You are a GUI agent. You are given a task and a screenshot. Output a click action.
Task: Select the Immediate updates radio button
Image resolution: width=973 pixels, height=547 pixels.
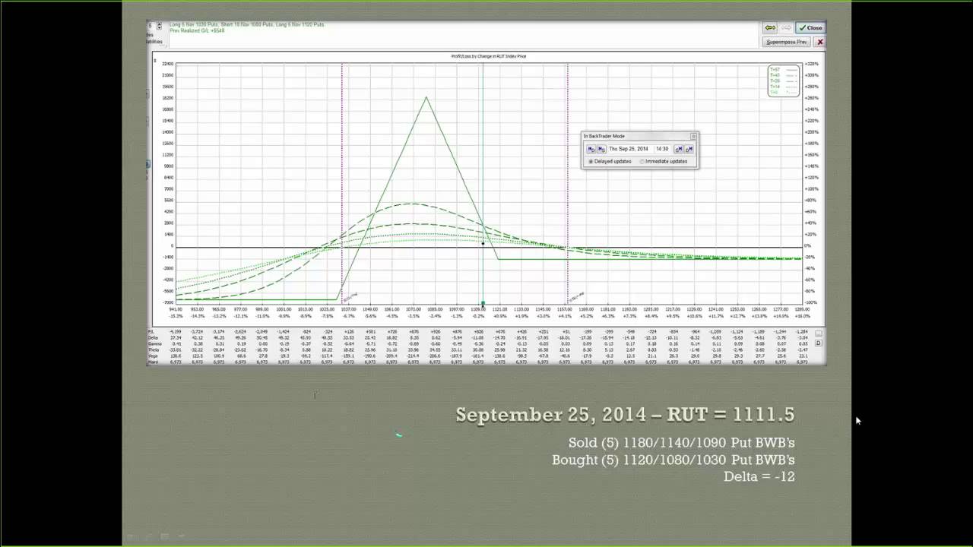click(642, 161)
